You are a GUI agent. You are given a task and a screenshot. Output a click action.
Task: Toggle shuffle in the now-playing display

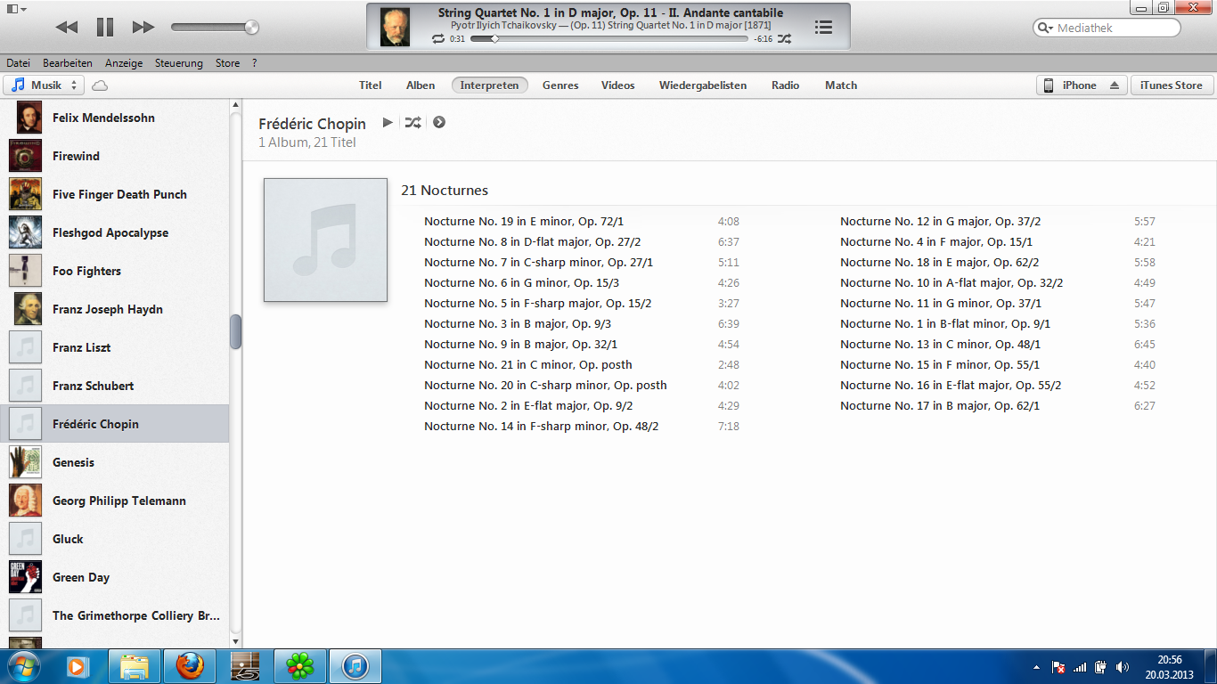coord(784,39)
